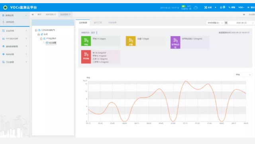Close the 企业监控 page tab
The image size is (255, 144).
tap(70, 14)
